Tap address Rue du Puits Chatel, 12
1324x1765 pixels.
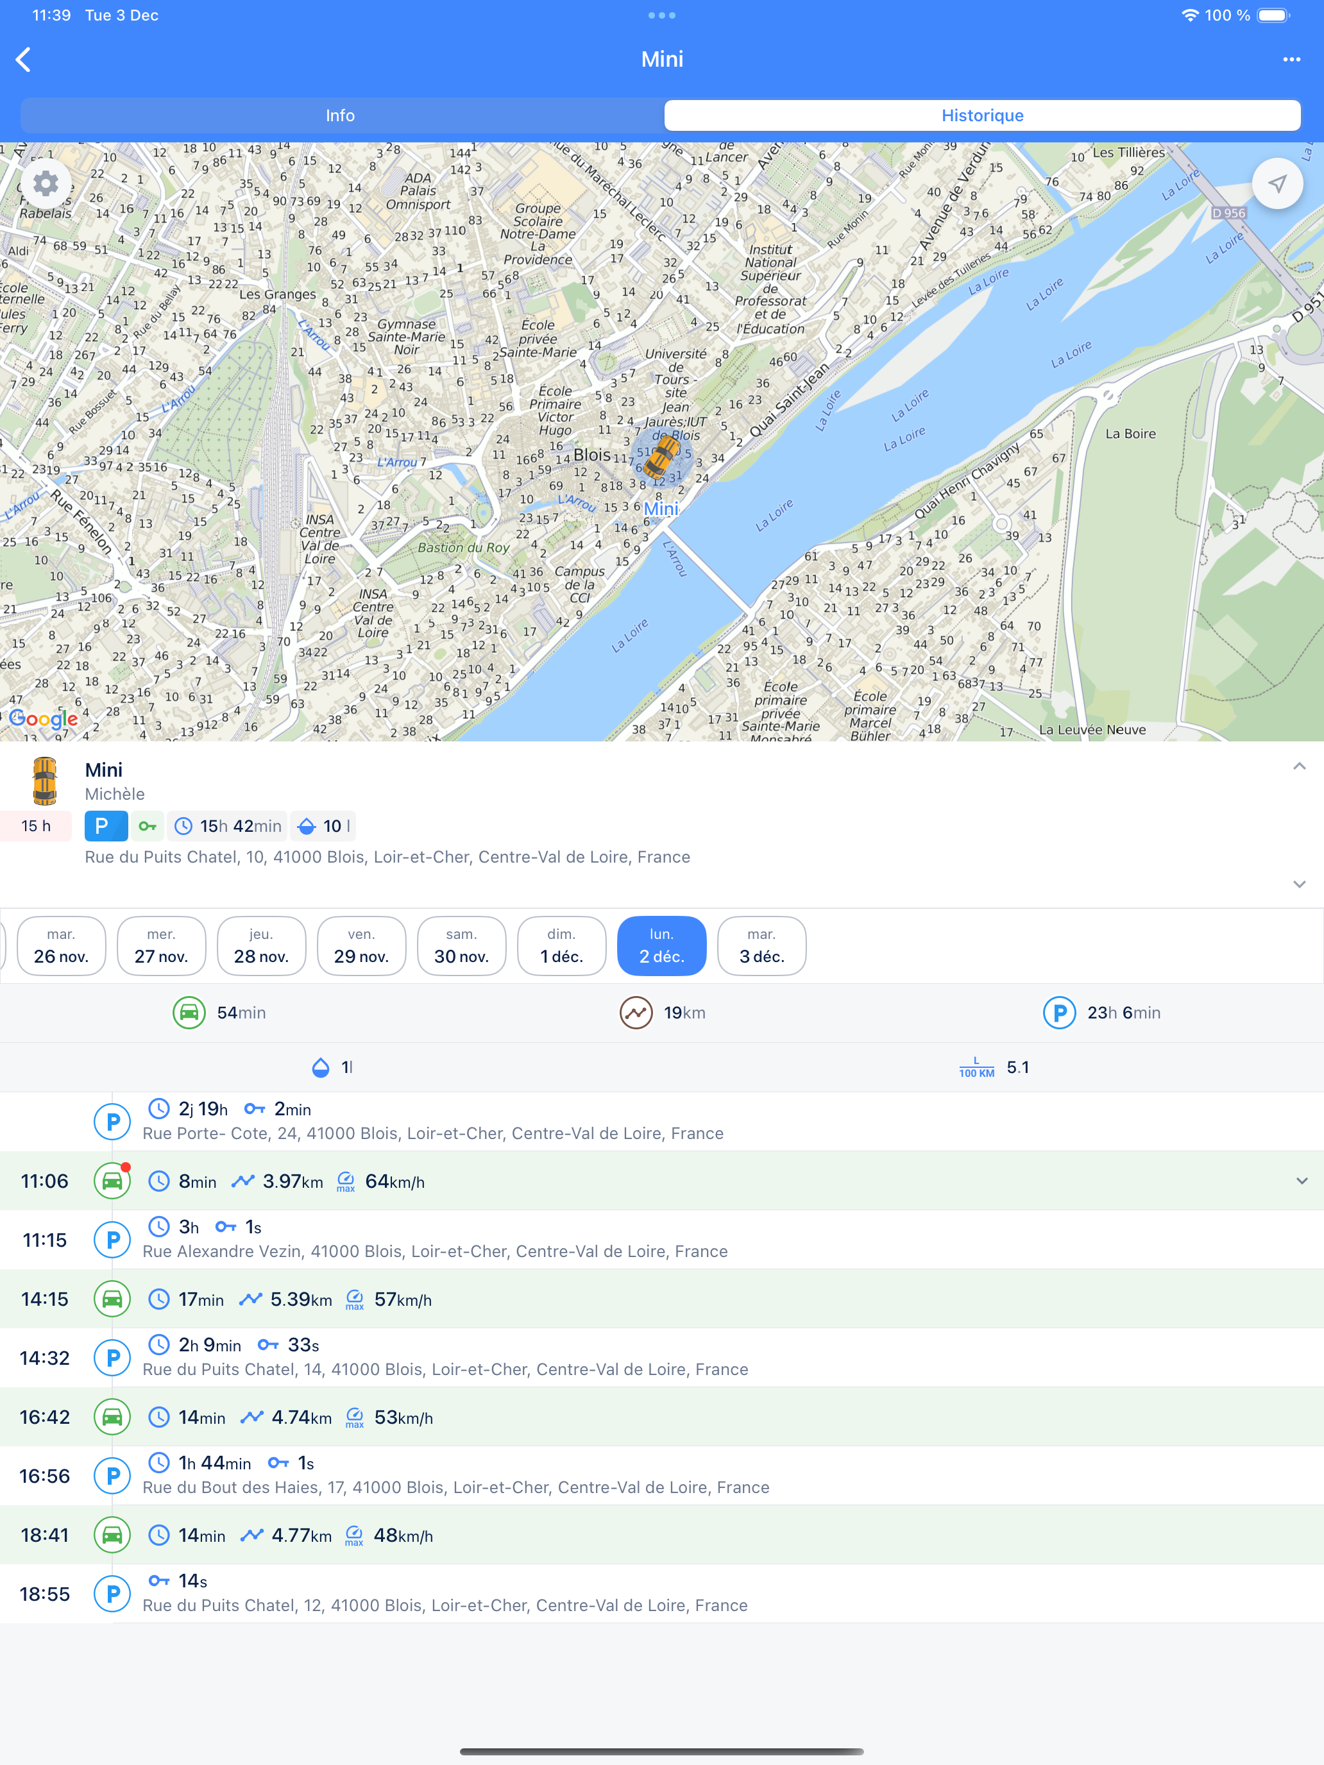pyautogui.click(x=445, y=1605)
